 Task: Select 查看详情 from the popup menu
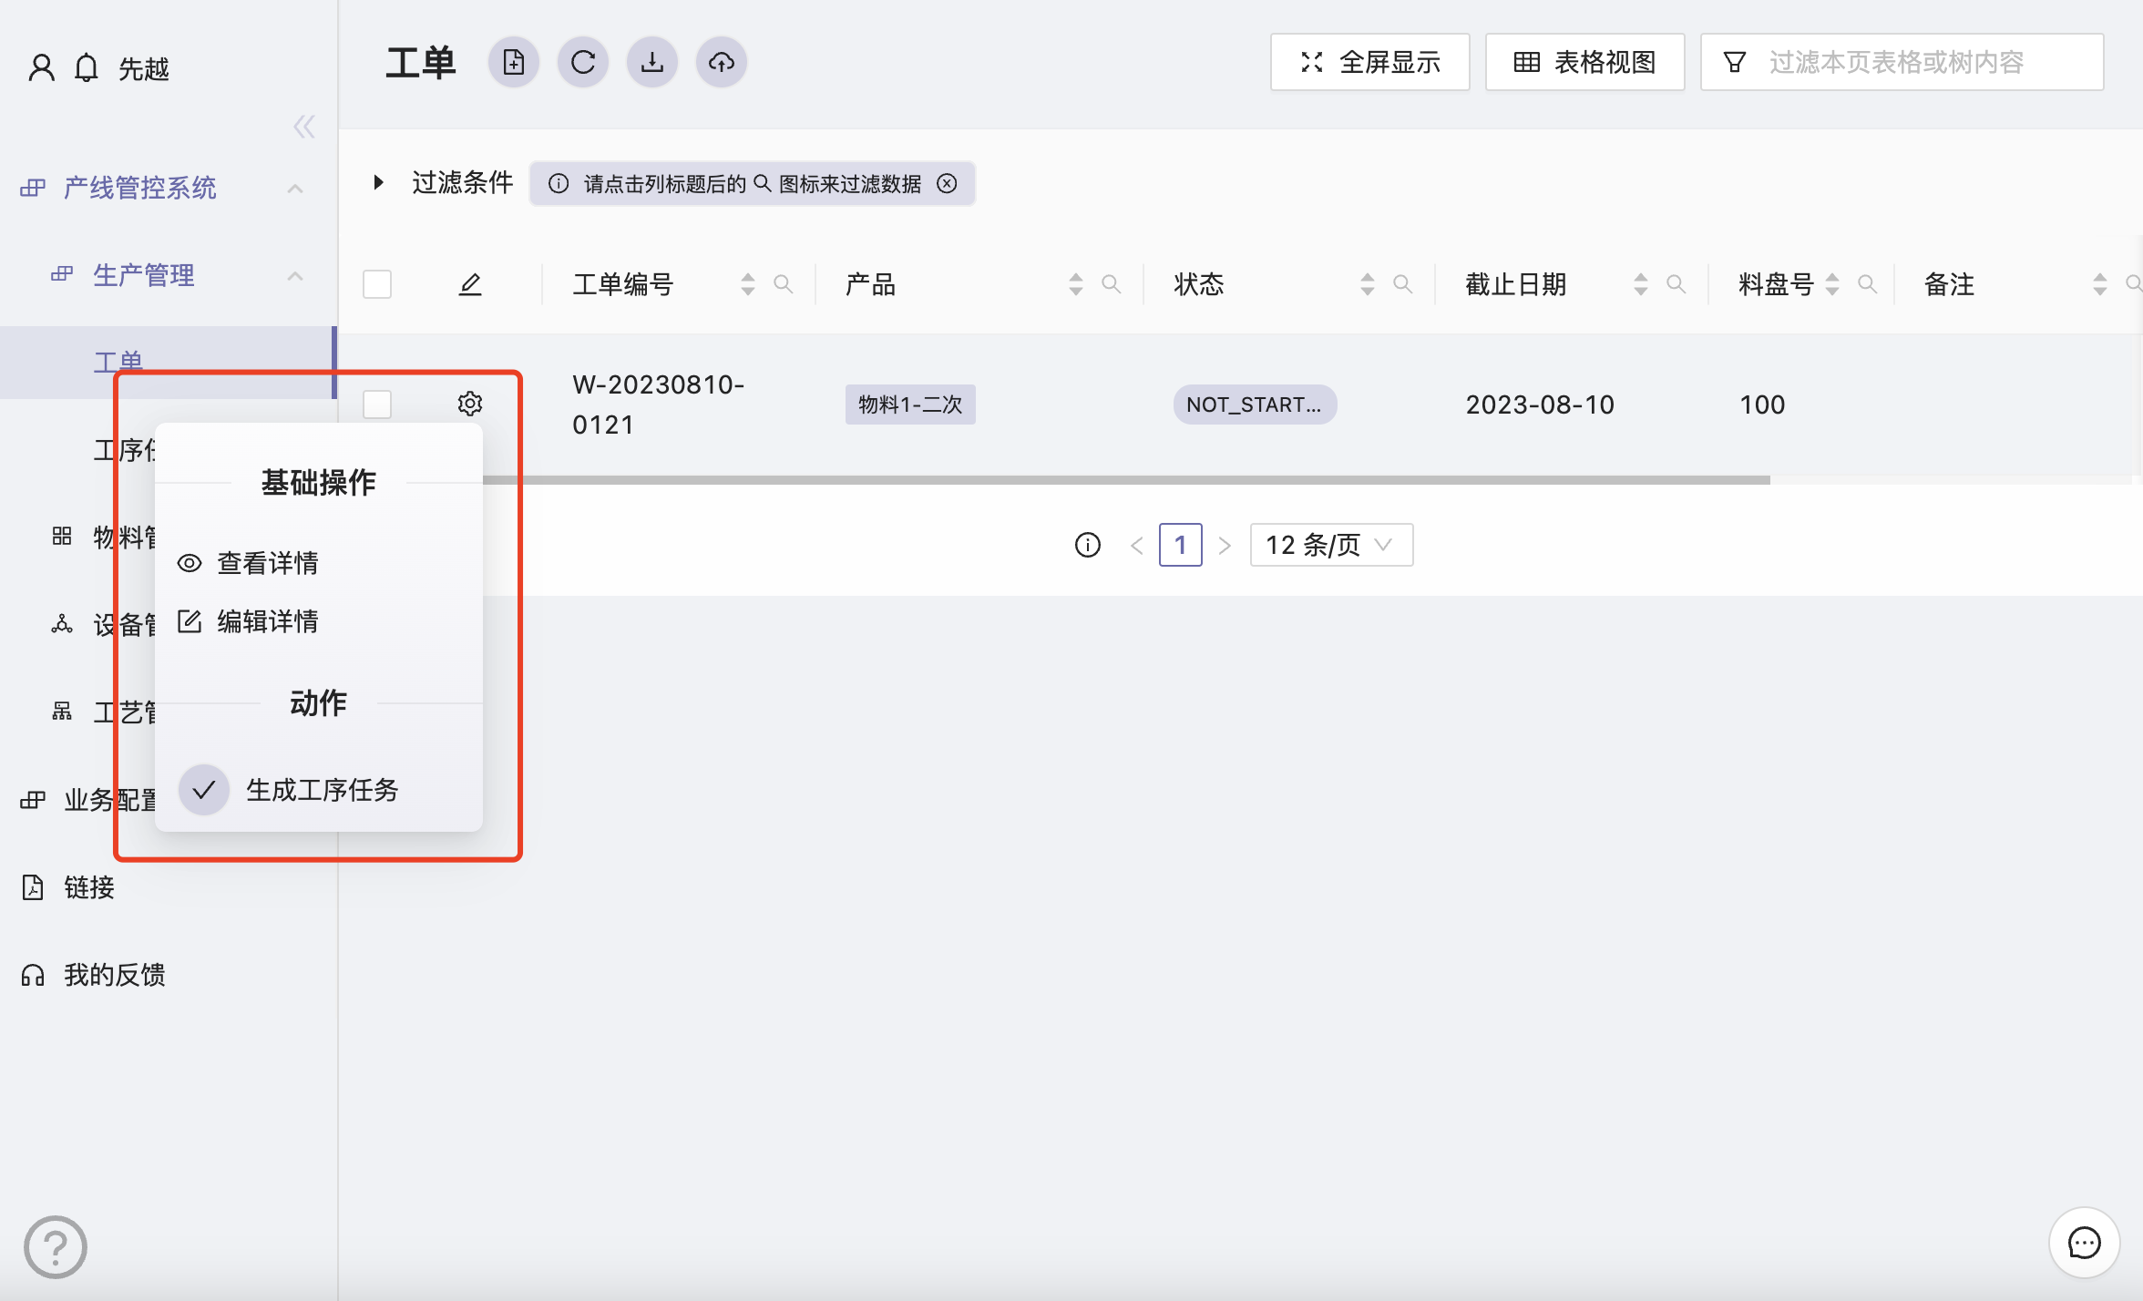tap(267, 563)
